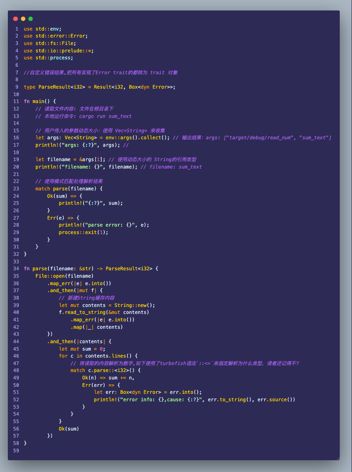Click the turbofish comment on line 47

click(185, 363)
